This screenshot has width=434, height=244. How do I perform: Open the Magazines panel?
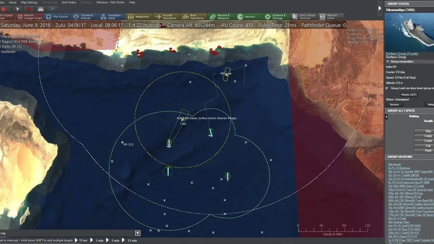138,17
